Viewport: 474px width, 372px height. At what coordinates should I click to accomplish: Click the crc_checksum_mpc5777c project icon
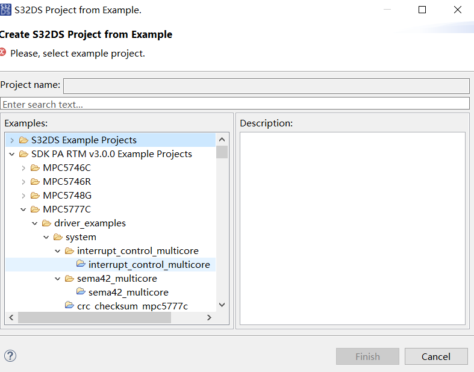click(x=69, y=306)
